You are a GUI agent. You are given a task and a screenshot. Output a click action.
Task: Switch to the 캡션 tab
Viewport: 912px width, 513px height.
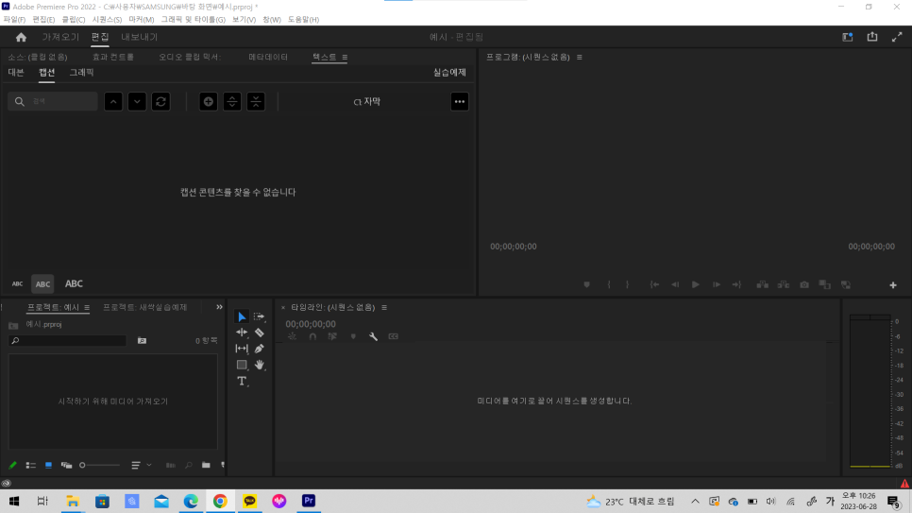[x=46, y=72]
